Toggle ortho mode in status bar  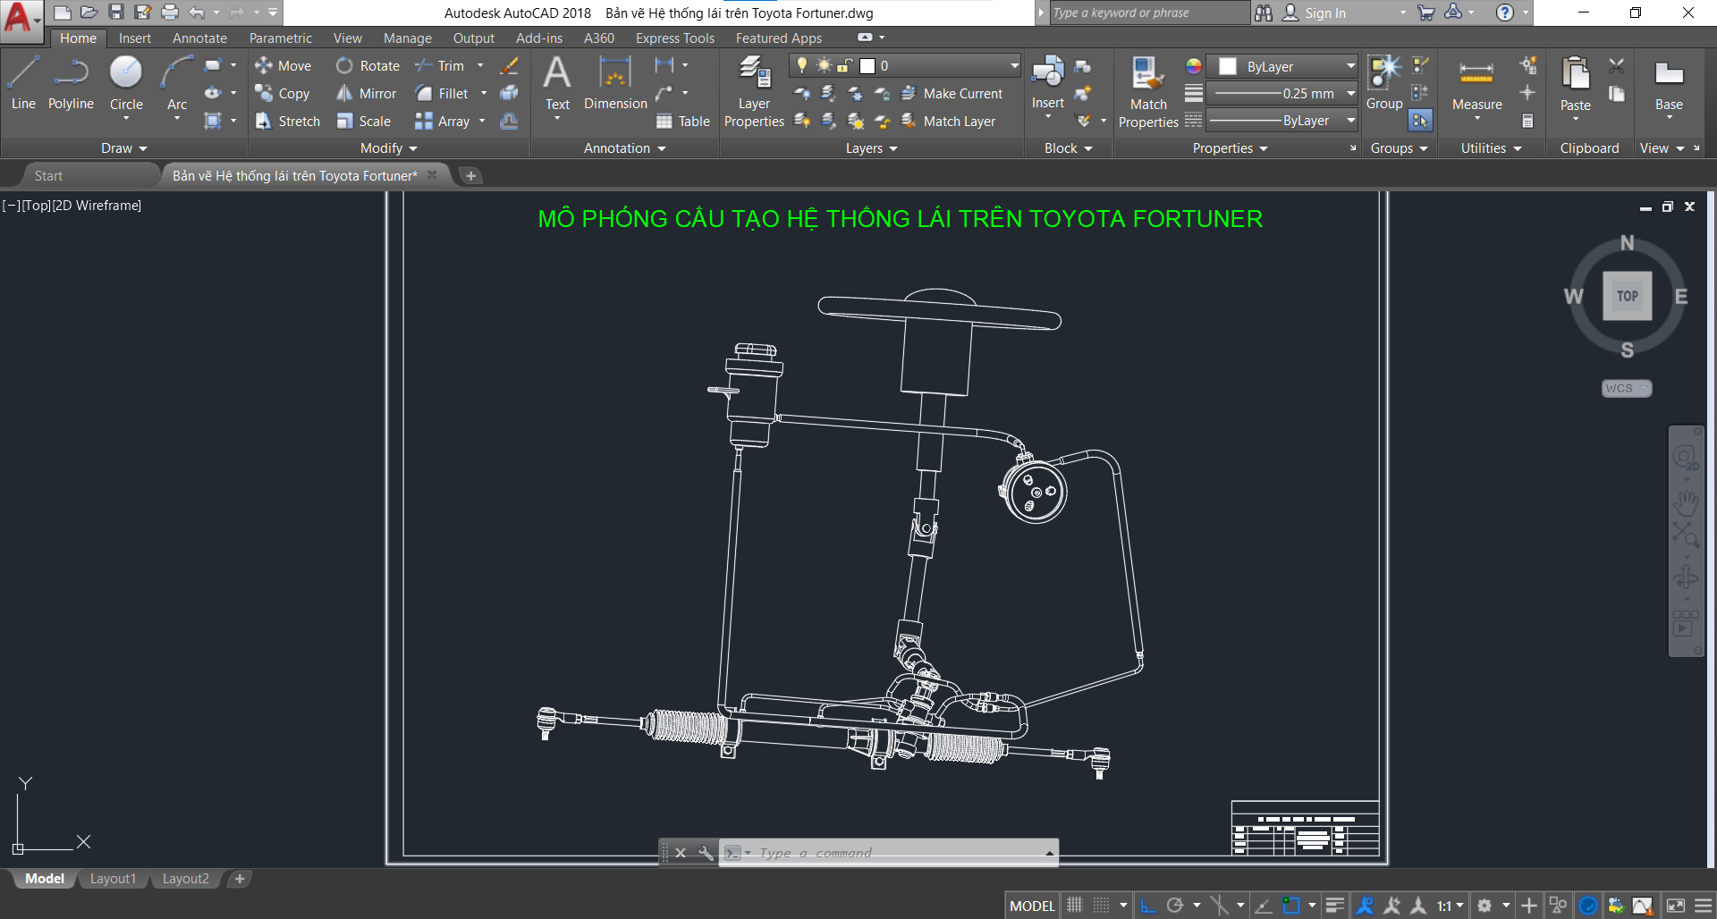point(1148,906)
